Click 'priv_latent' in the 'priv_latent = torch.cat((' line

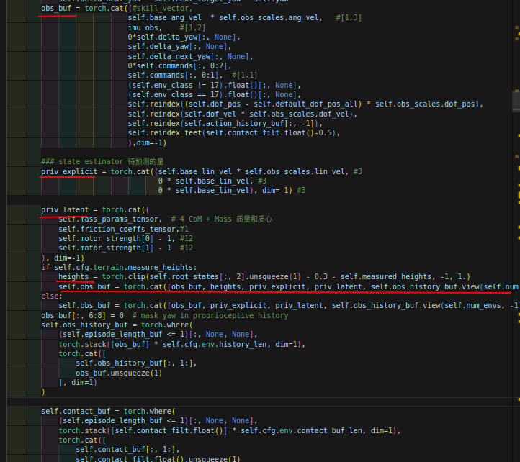point(65,210)
